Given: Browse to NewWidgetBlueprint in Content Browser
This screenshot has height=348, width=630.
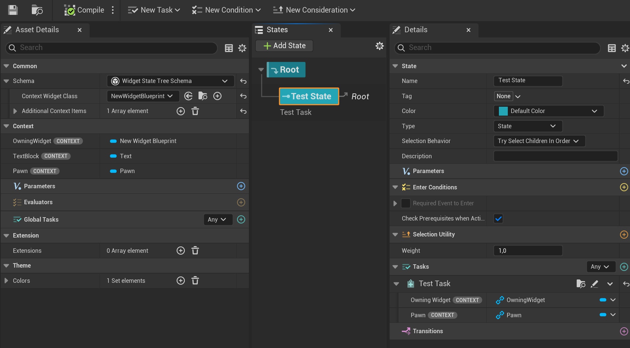Looking at the screenshot, I should click(203, 96).
